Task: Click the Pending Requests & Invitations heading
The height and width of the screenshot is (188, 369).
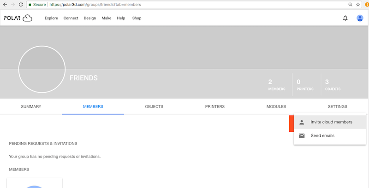Action: [43, 144]
